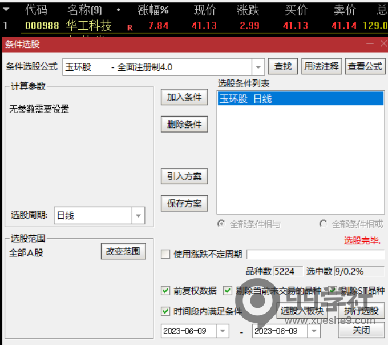The width and height of the screenshot is (388, 345).
Task: Click 引入方案 to import scheme
Action: tap(184, 176)
